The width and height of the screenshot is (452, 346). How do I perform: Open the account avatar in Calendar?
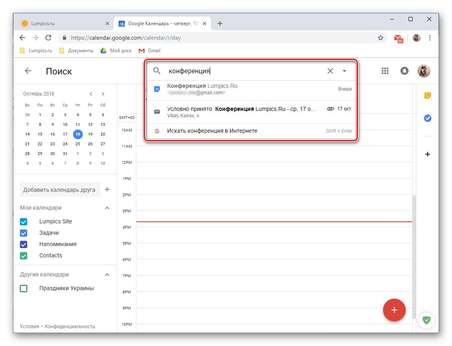(x=424, y=70)
